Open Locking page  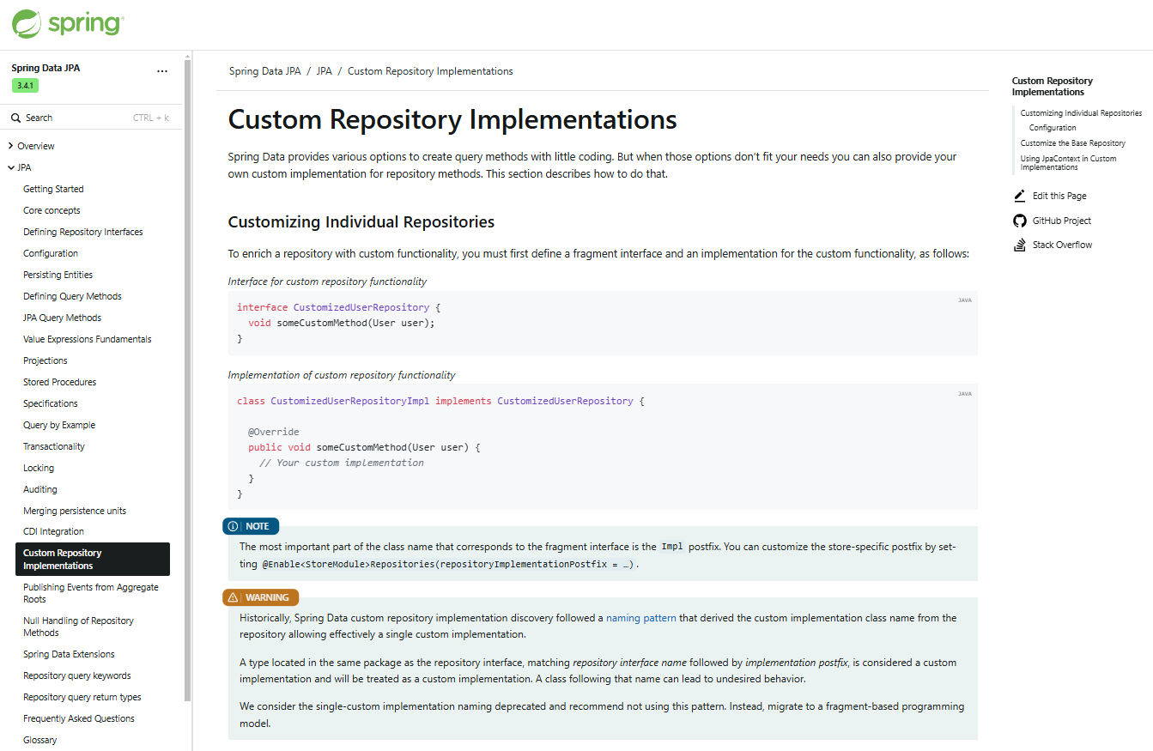(39, 468)
